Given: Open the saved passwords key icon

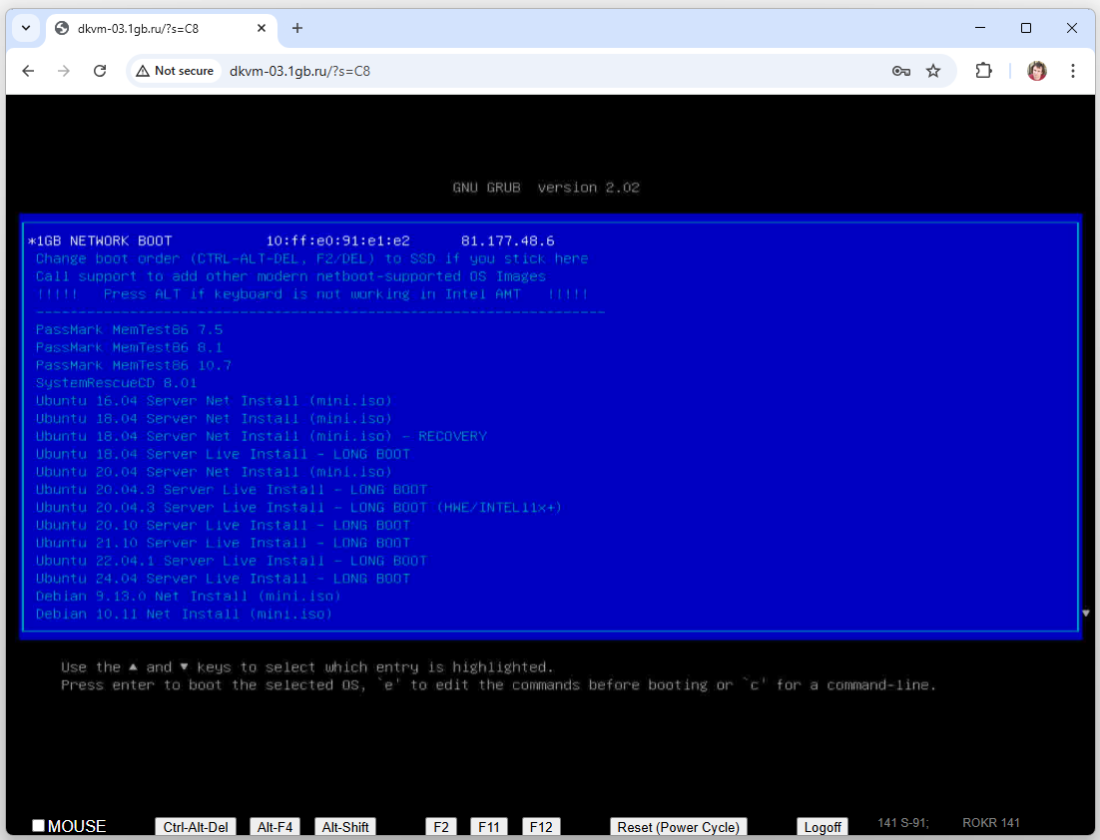Looking at the screenshot, I should point(900,71).
